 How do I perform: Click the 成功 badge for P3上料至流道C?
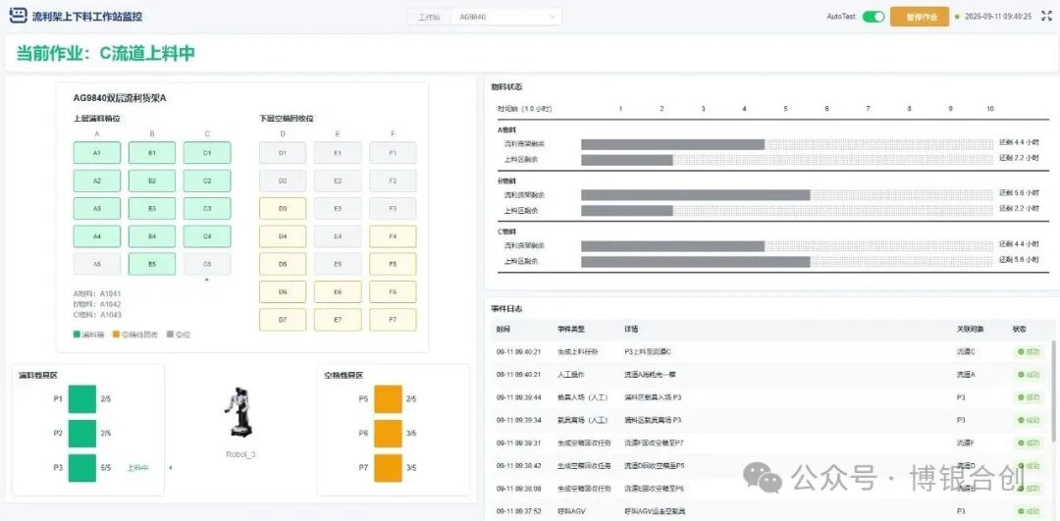[1031, 351]
